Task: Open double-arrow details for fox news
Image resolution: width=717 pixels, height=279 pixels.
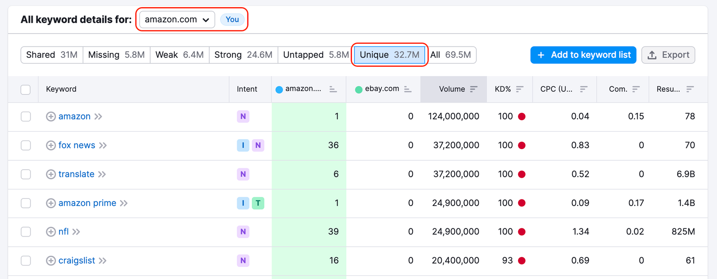Action: click(x=103, y=146)
